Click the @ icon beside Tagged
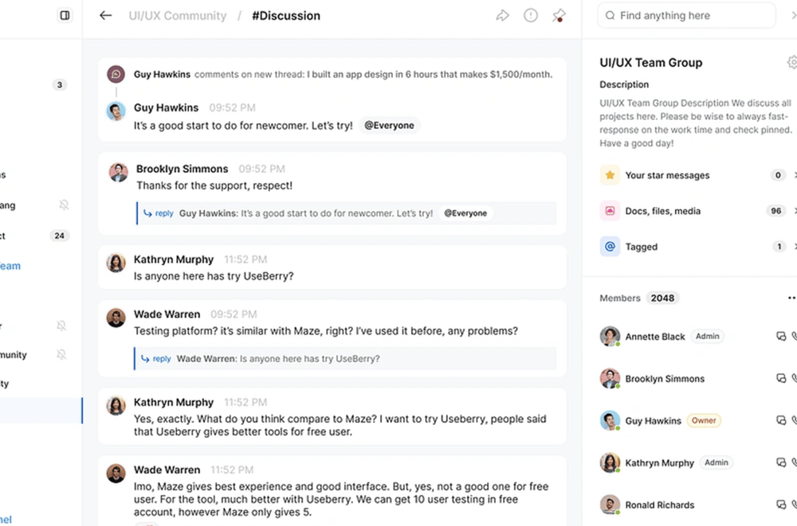The image size is (797, 526). pos(610,246)
